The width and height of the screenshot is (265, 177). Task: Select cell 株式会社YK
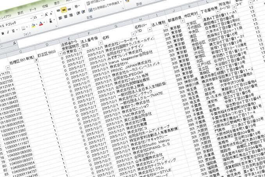[120, 65]
